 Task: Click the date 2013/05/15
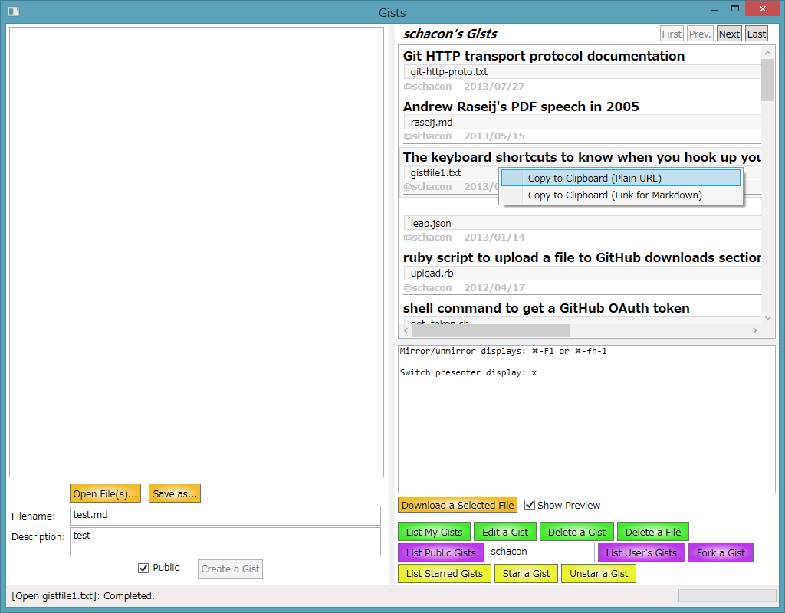(494, 136)
